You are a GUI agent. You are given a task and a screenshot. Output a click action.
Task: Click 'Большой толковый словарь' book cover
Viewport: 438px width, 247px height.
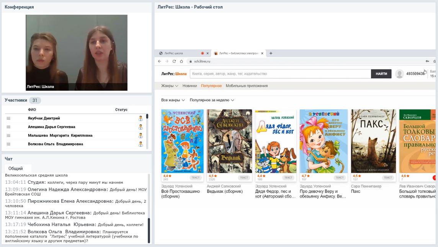pyautogui.click(x=417, y=141)
